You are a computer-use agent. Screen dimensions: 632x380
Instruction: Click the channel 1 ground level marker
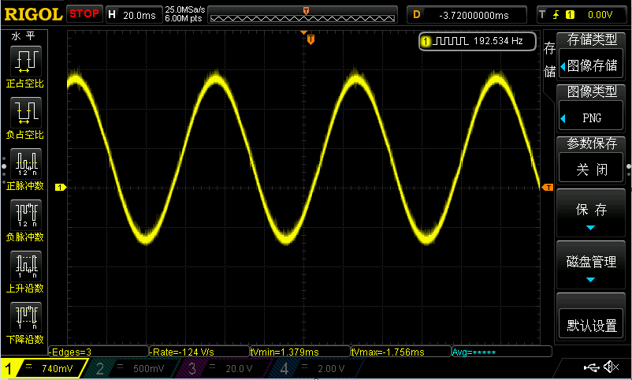[61, 187]
